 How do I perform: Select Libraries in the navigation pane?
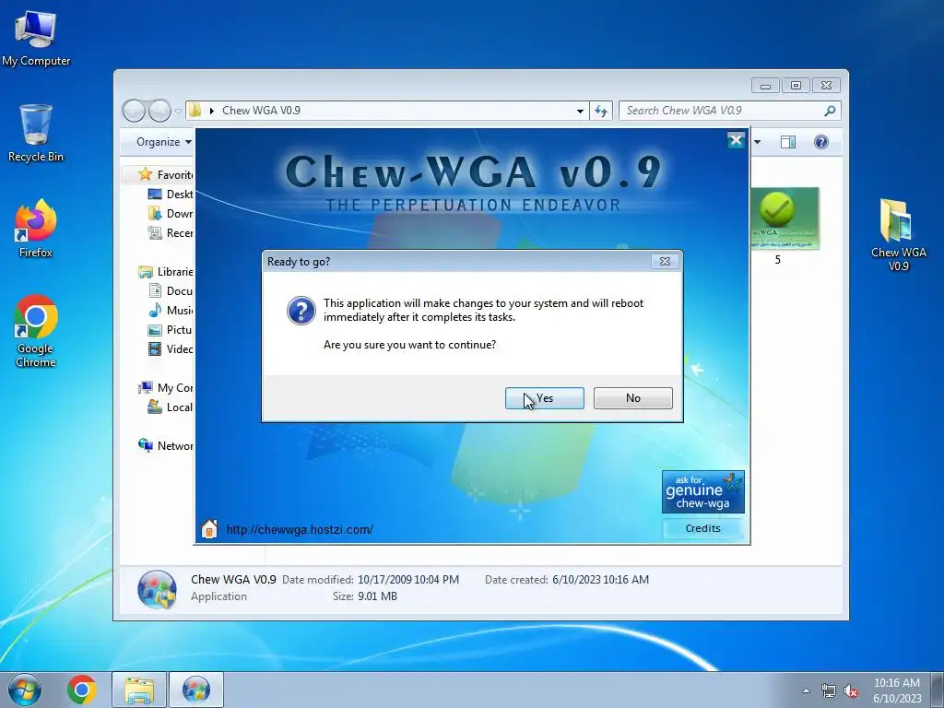[165, 272]
